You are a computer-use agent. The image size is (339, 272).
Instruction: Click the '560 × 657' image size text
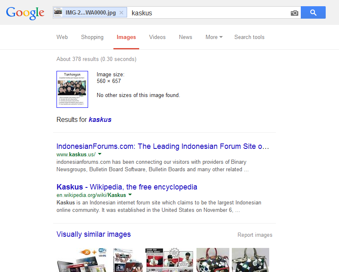click(x=109, y=81)
